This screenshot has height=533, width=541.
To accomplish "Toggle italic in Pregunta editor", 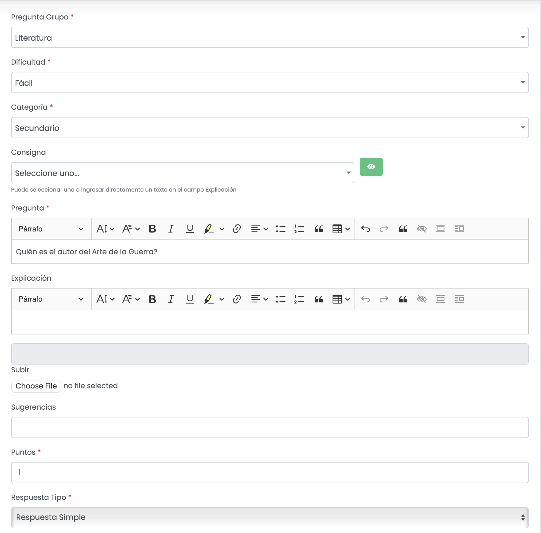I will pyautogui.click(x=171, y=229).
